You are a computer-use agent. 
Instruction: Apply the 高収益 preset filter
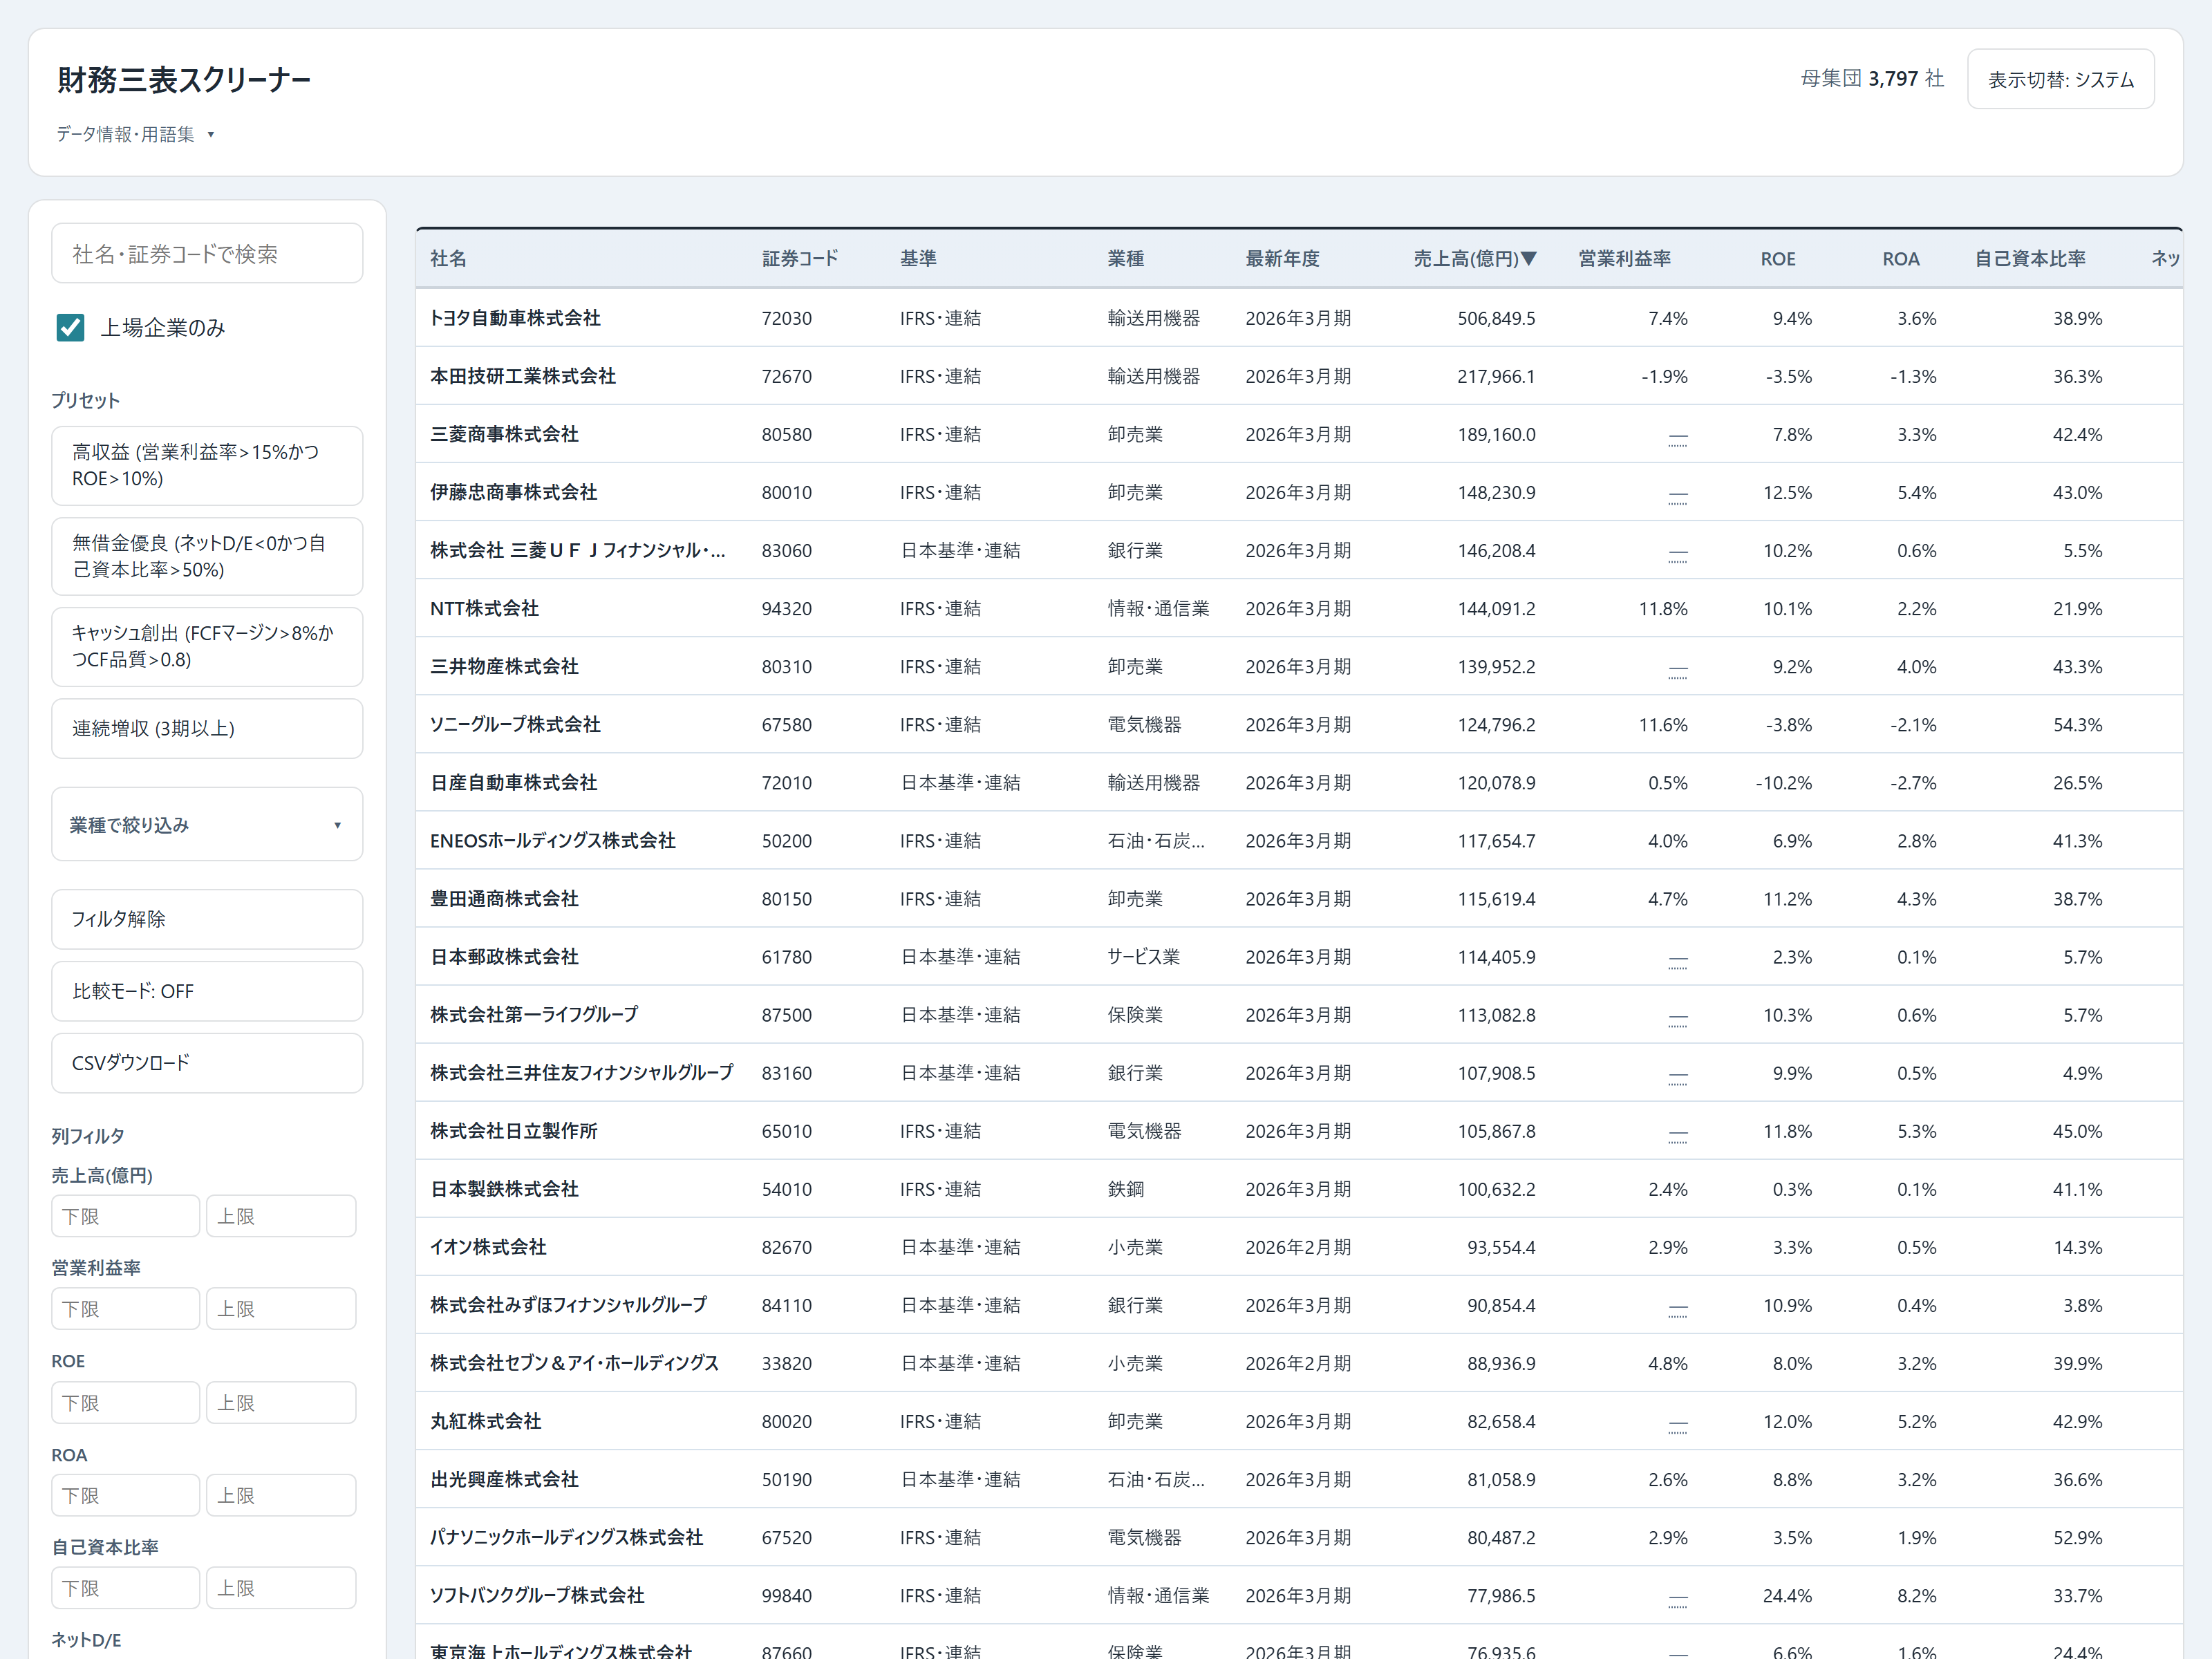[x=207, y=465]
